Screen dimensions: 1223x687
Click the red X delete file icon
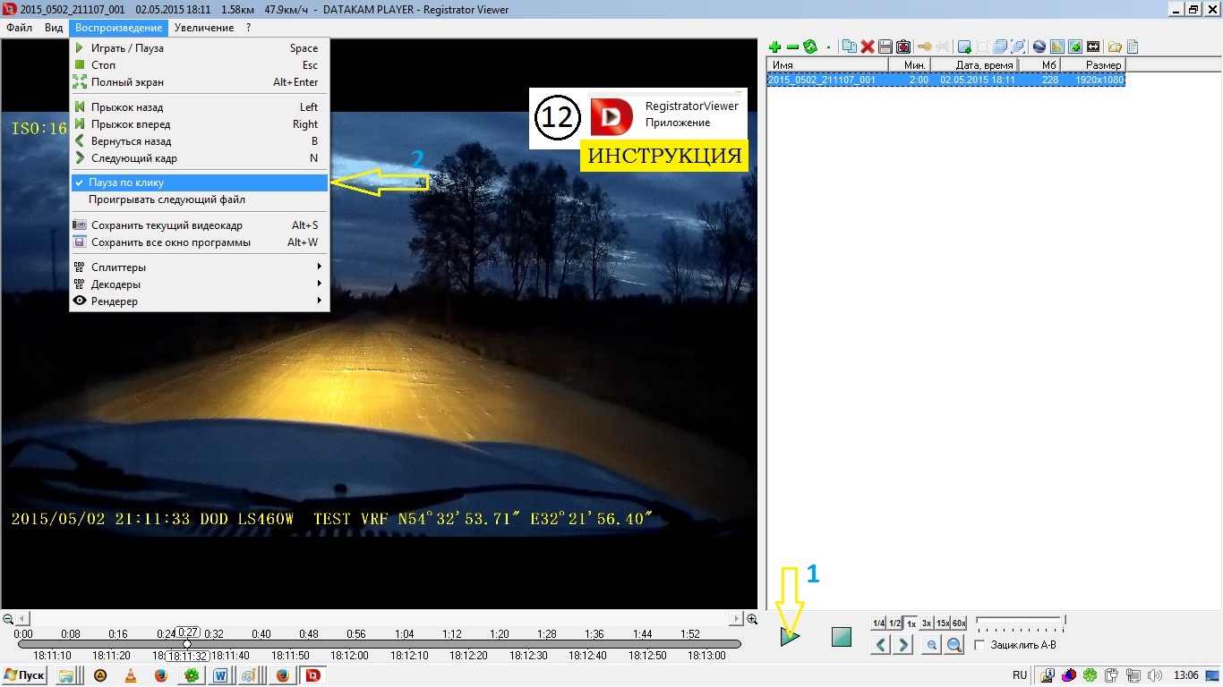[x=867, y=47]
